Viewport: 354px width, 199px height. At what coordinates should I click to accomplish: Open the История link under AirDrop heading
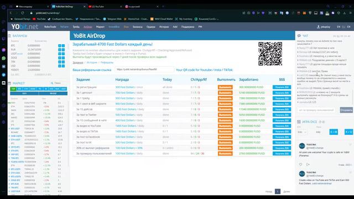(92, 62)
